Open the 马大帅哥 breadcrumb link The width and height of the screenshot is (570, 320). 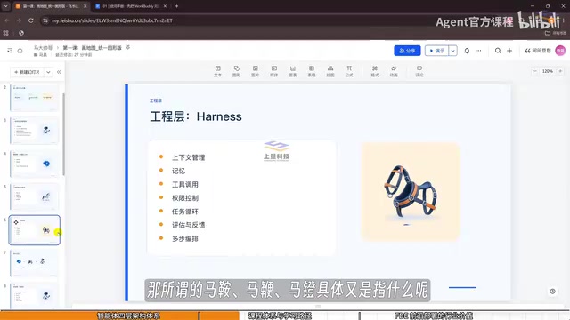pyautogui.click(x=43, y=48)
